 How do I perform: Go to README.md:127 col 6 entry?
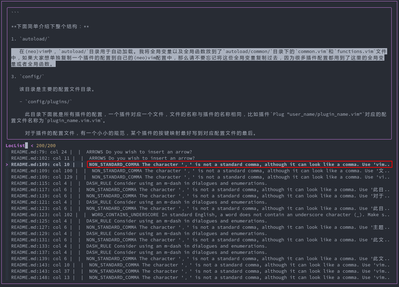coord(200,227)
